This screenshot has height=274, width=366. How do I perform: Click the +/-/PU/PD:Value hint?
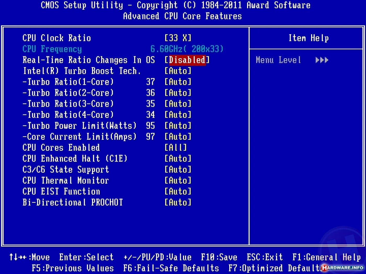(x=157, y=257)
